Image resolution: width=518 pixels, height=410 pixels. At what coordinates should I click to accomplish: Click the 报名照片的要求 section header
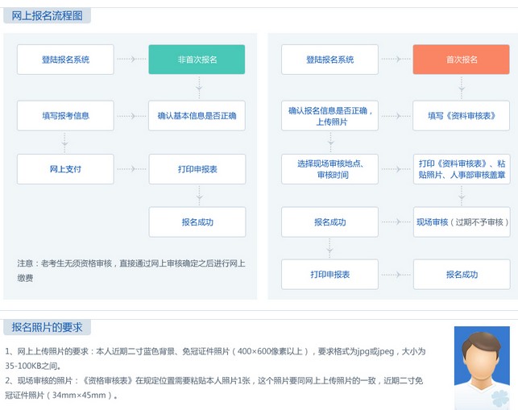coord(46,327)
